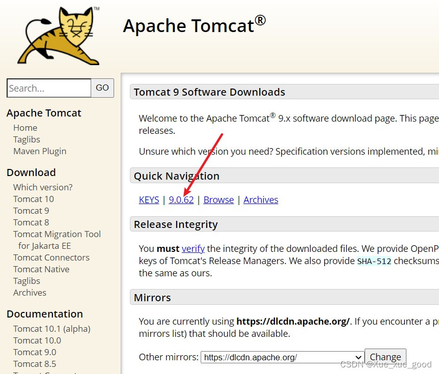This screenshot has width=439, height=374.
Task: Open Archives in the Download sidebar section
Action: [30, 293]
